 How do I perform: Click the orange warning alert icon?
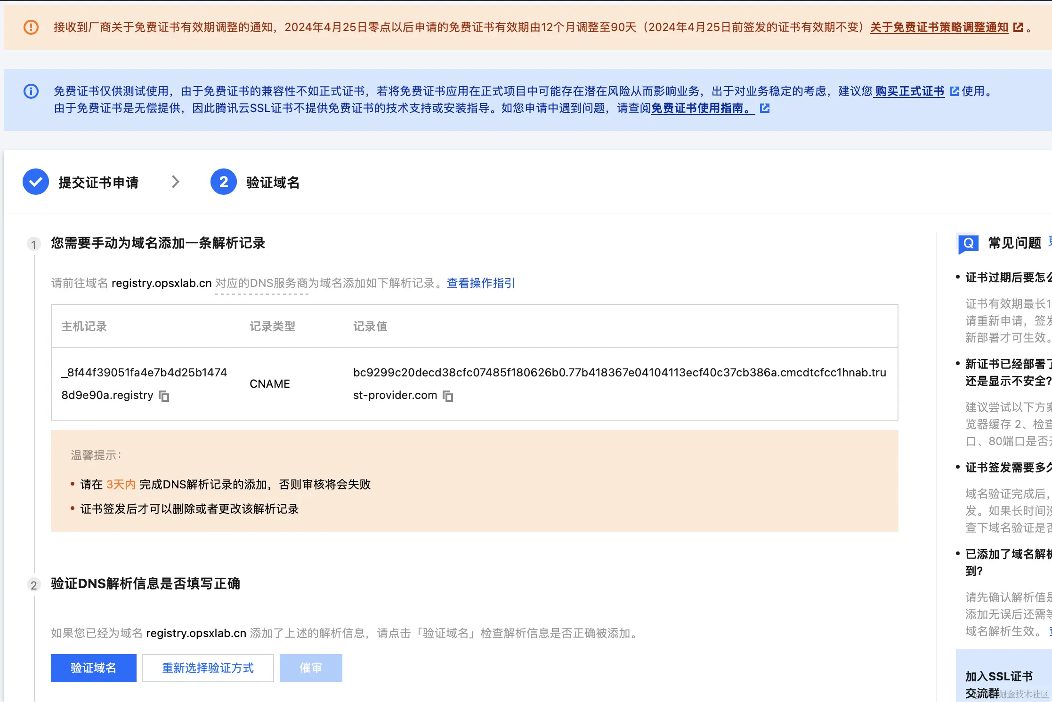(x=31, y=27)
